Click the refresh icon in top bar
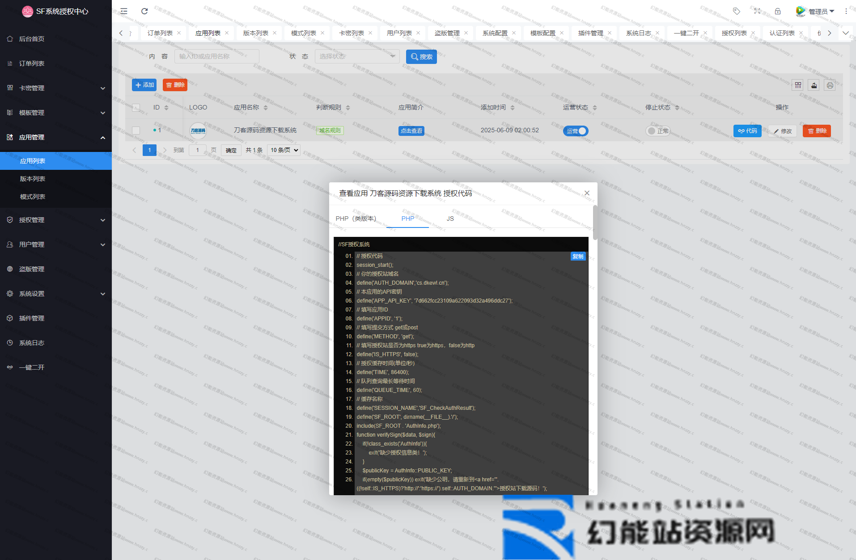The height and width of the screenshot is (560, 856). 144,11
